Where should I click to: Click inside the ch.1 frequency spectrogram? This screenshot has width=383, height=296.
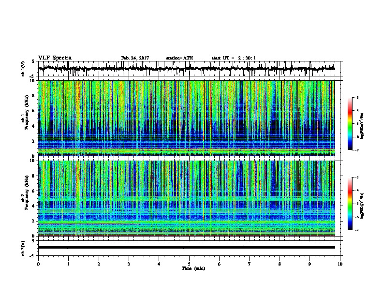187,118
